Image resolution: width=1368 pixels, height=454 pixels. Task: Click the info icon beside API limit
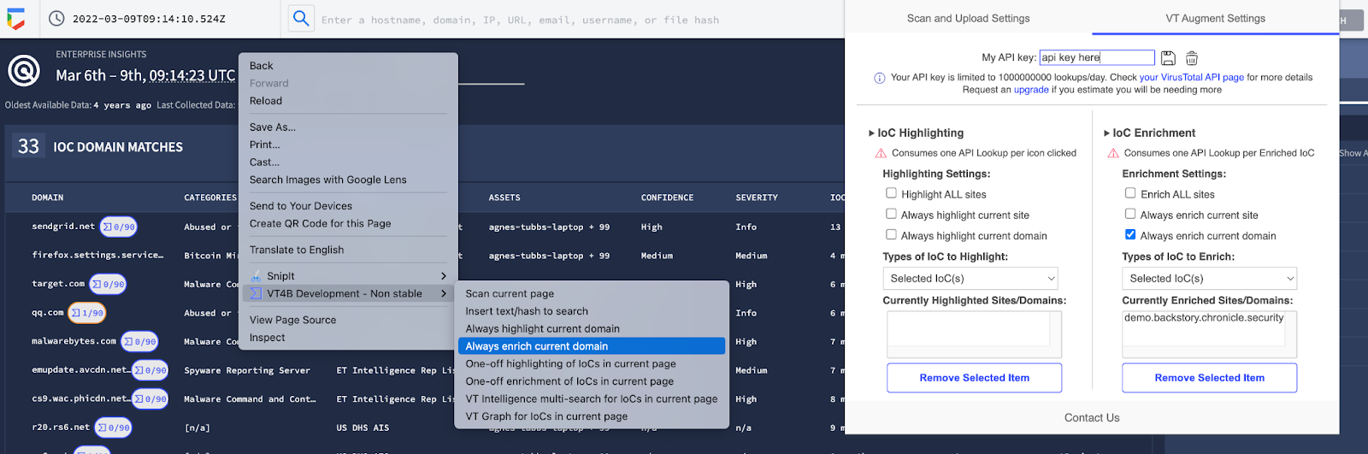[879, 78]
